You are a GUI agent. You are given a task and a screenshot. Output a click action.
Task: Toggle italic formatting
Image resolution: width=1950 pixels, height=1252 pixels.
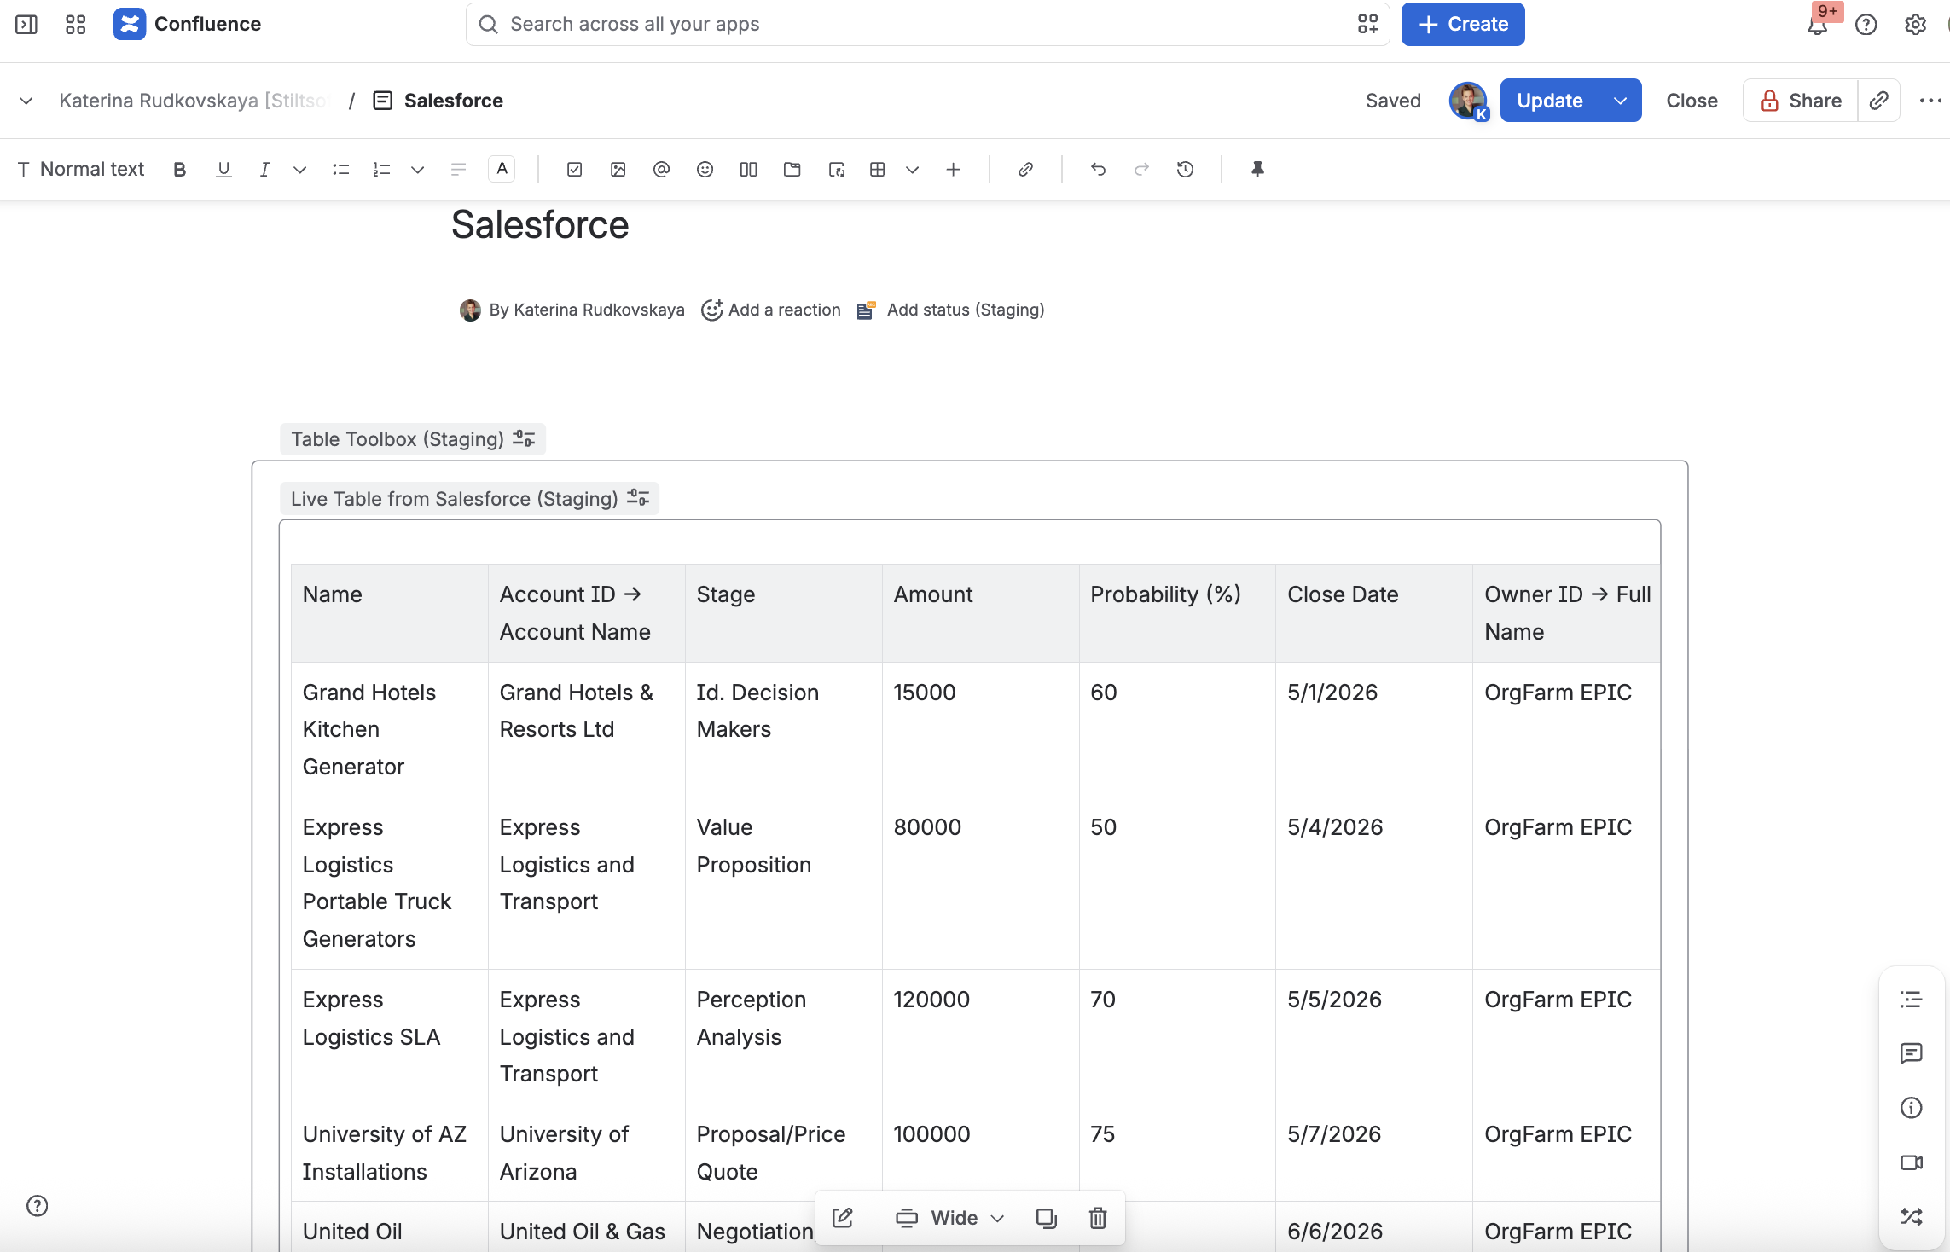point(264,170)
